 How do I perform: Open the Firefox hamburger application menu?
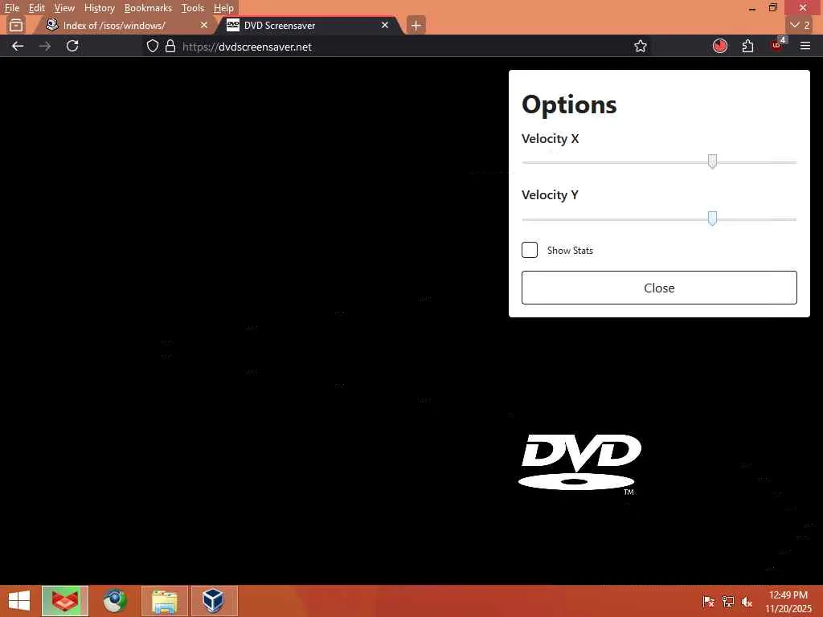[805, 46]
